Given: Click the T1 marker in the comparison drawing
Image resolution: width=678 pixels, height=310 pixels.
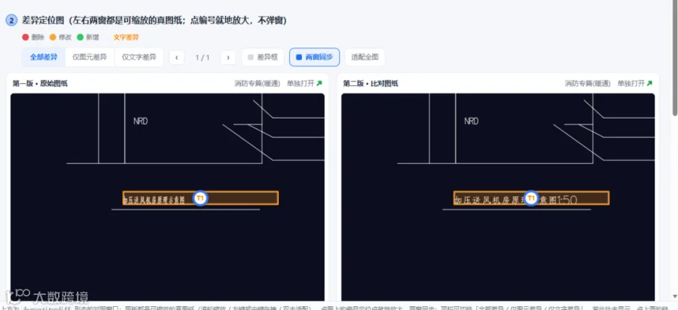Looking at the screenshot, I should (530, 198).
